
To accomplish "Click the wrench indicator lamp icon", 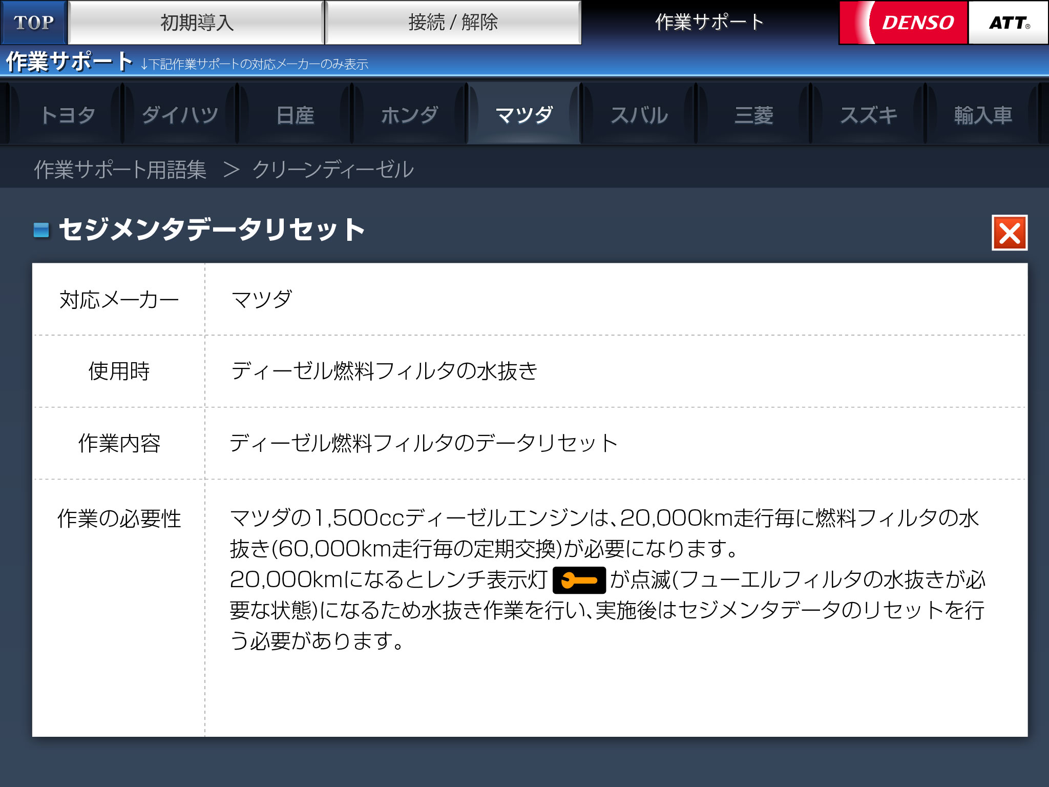I will pyautogui.click(x=579, y=581).
